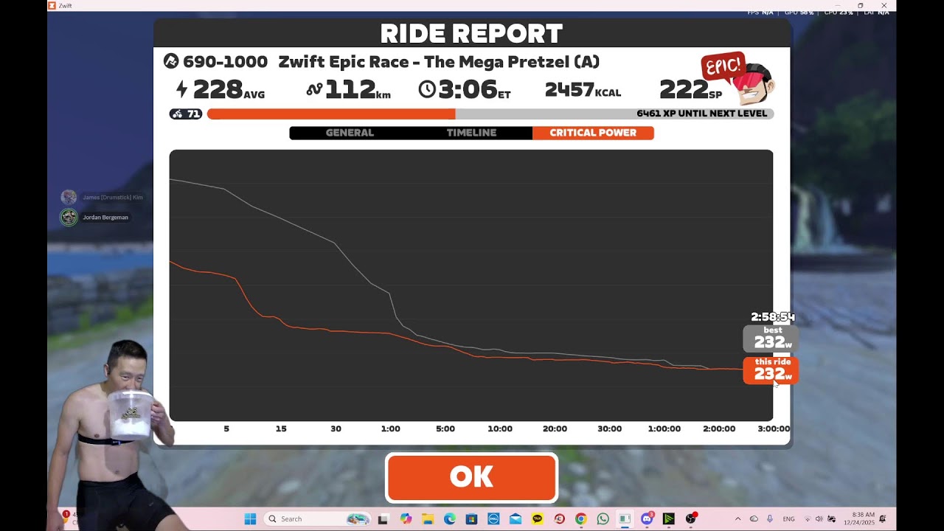This screenshot has width=944, height=531.
Task: Open the volume speaker tray icon
Action: click(x=819, y=519)
